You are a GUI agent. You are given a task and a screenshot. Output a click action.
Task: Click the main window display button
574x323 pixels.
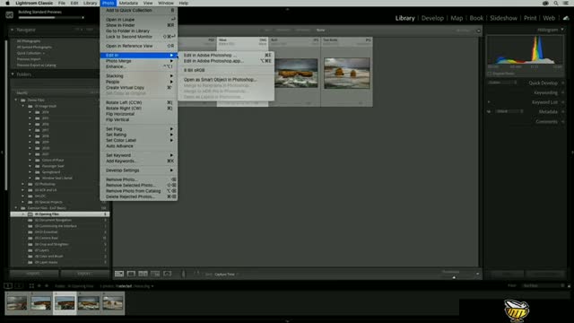8,285
